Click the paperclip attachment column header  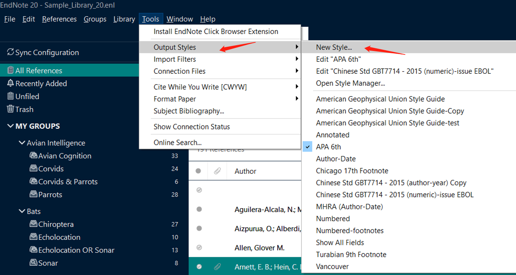(x=217, y=171)
